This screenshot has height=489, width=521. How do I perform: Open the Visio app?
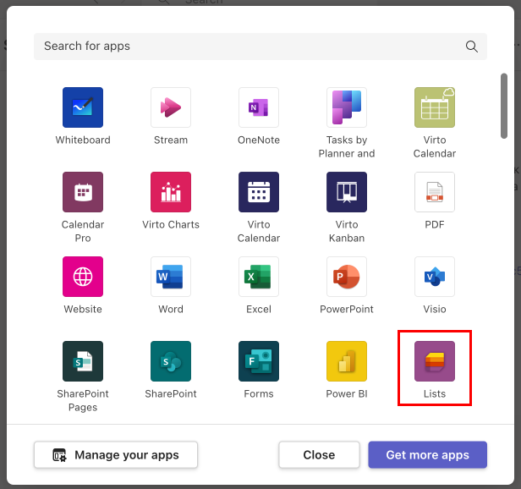click(x=435, y=277)
